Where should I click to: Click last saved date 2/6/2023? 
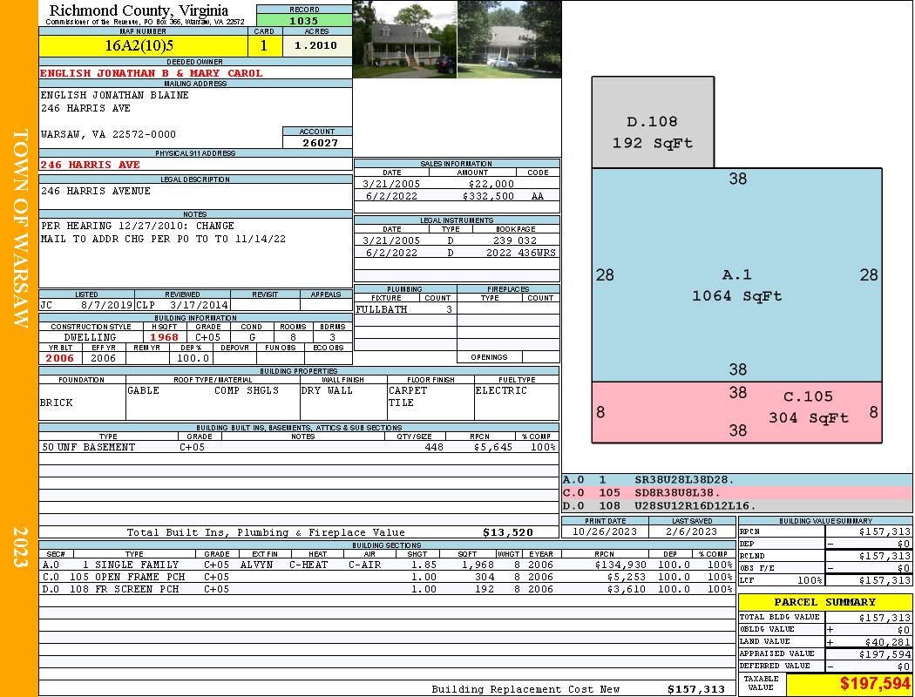pos(691,531)
